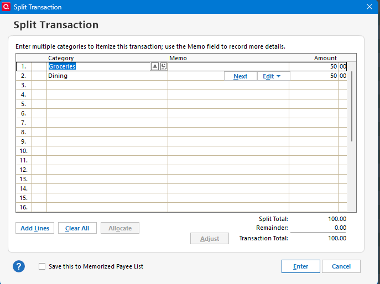Image resolution: width=380 pixels, height=284 pixels.
Task: Cancel the split transaction dialog
Action: [x=341, y=266]
